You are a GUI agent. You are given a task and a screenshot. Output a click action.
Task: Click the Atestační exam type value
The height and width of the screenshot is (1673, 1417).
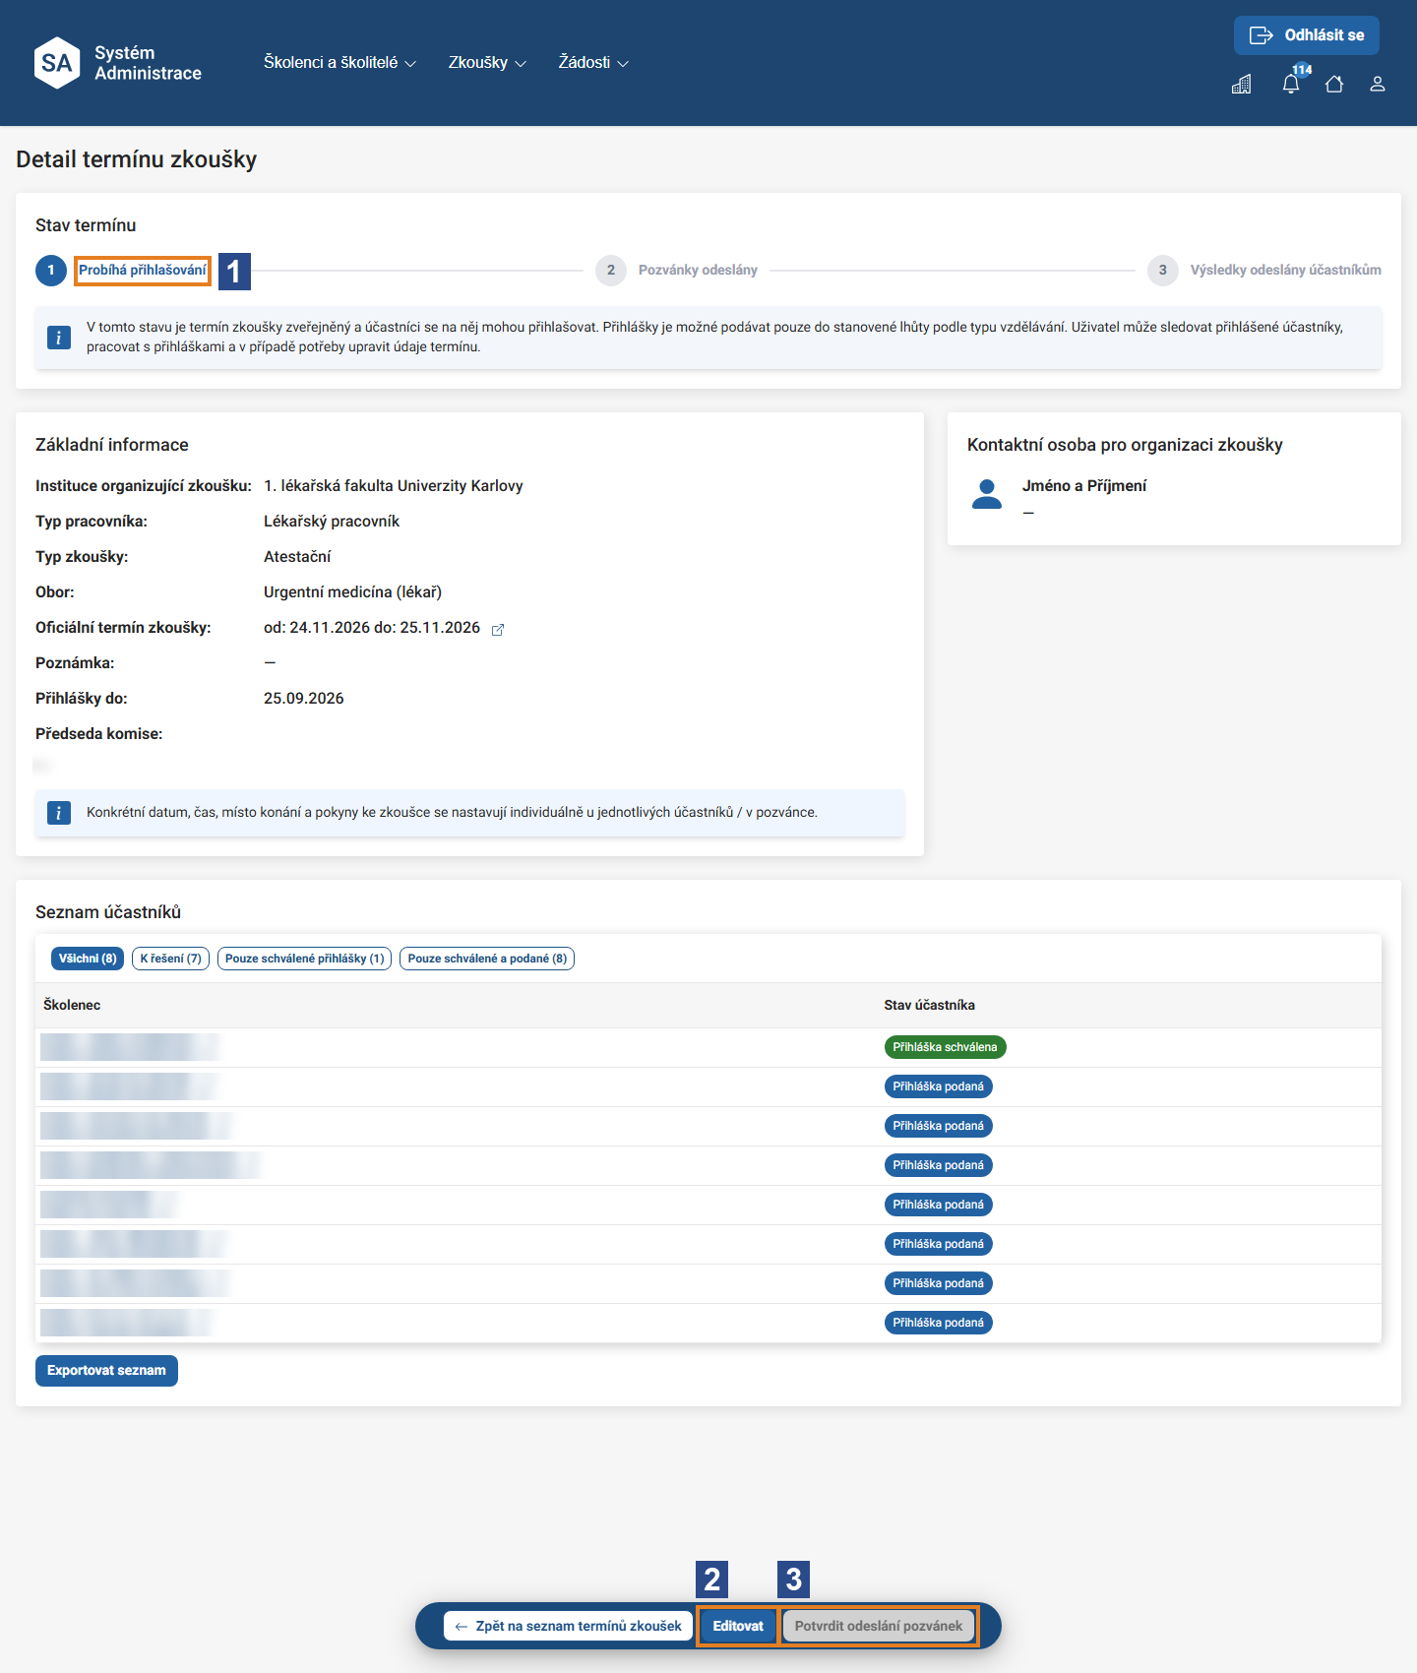click(297, 557)
